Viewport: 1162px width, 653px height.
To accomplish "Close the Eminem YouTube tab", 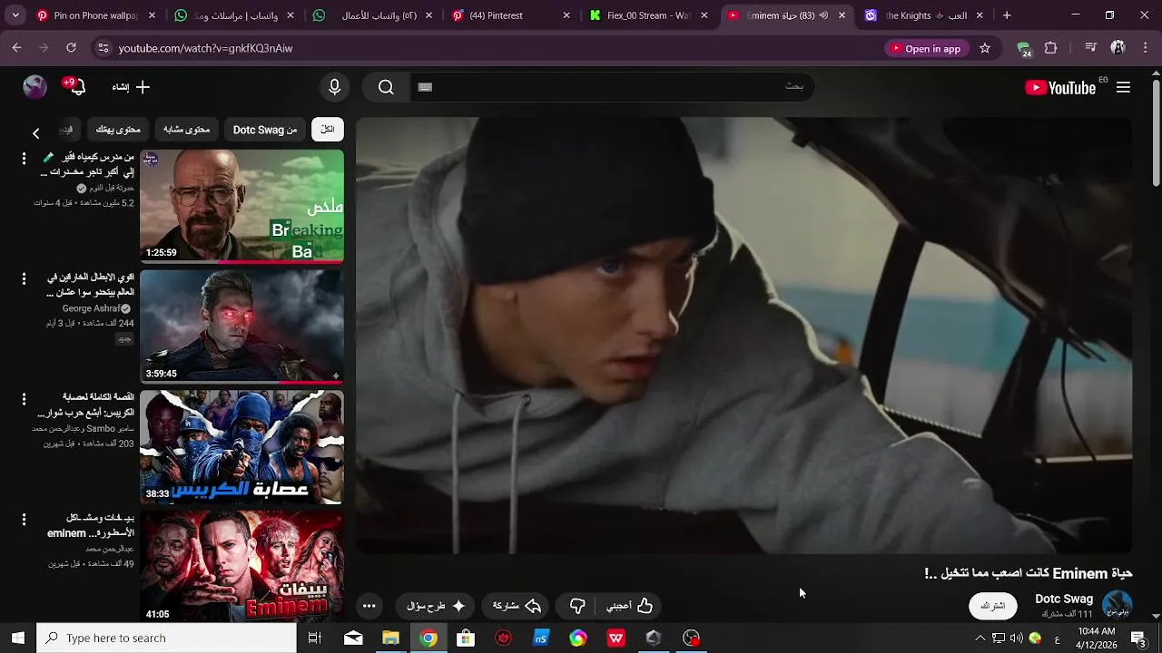I will point(842,15).
